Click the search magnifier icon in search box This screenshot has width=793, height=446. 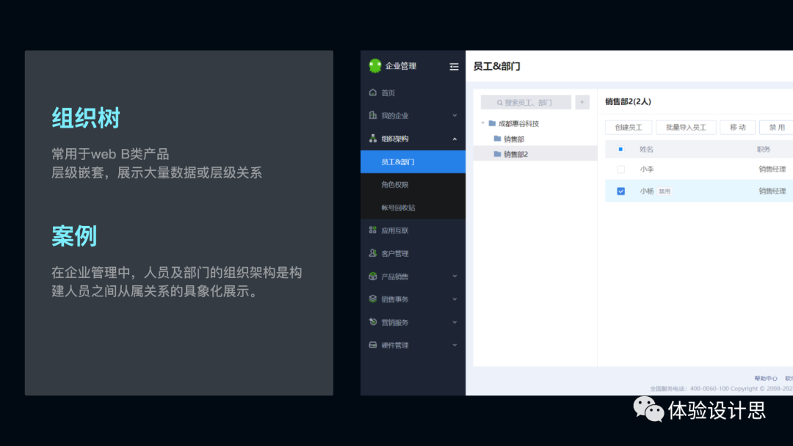coord(500,103)
